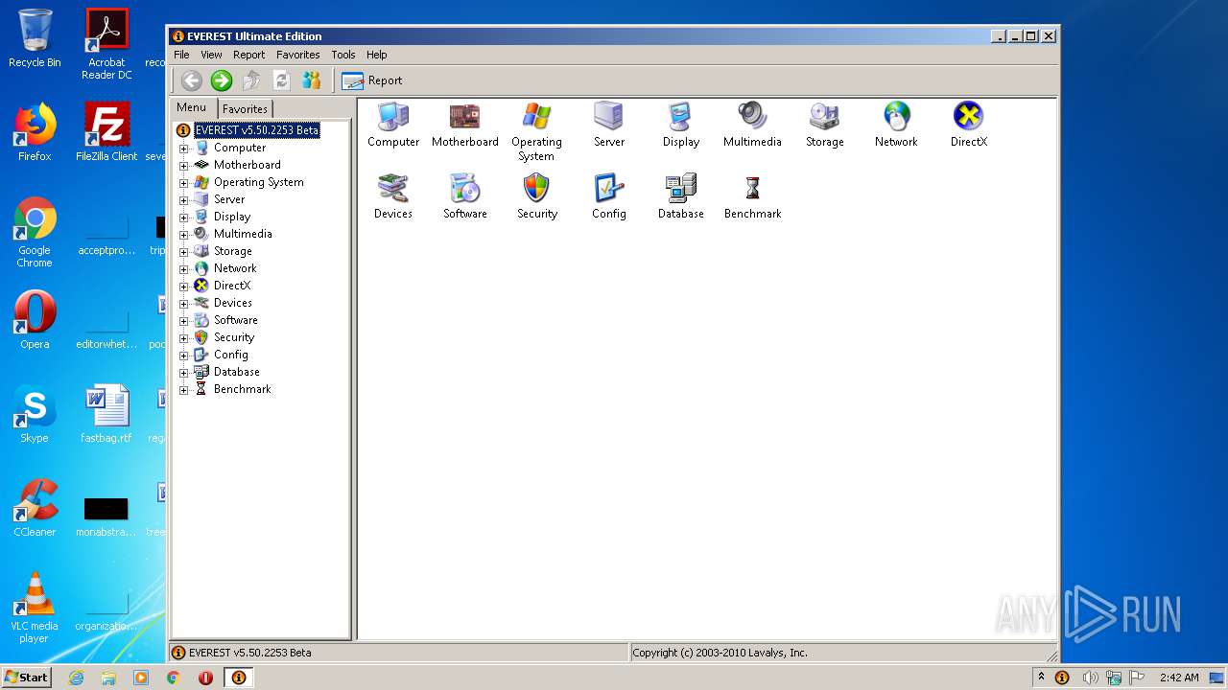Show hidden tray icons arrow
Screen dimensions: 1228x690
point(1041,678)
